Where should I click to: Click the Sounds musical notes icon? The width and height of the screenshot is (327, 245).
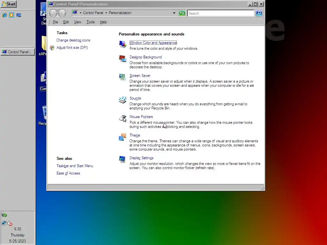coord(123,100)
